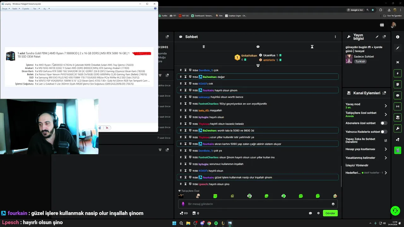Open the FUT GG bookmark
Viewport: 404px width, 227px height.
[184, 15]
